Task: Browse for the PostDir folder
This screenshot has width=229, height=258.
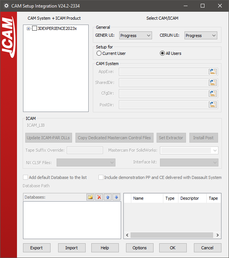Action: click(213, 104)
